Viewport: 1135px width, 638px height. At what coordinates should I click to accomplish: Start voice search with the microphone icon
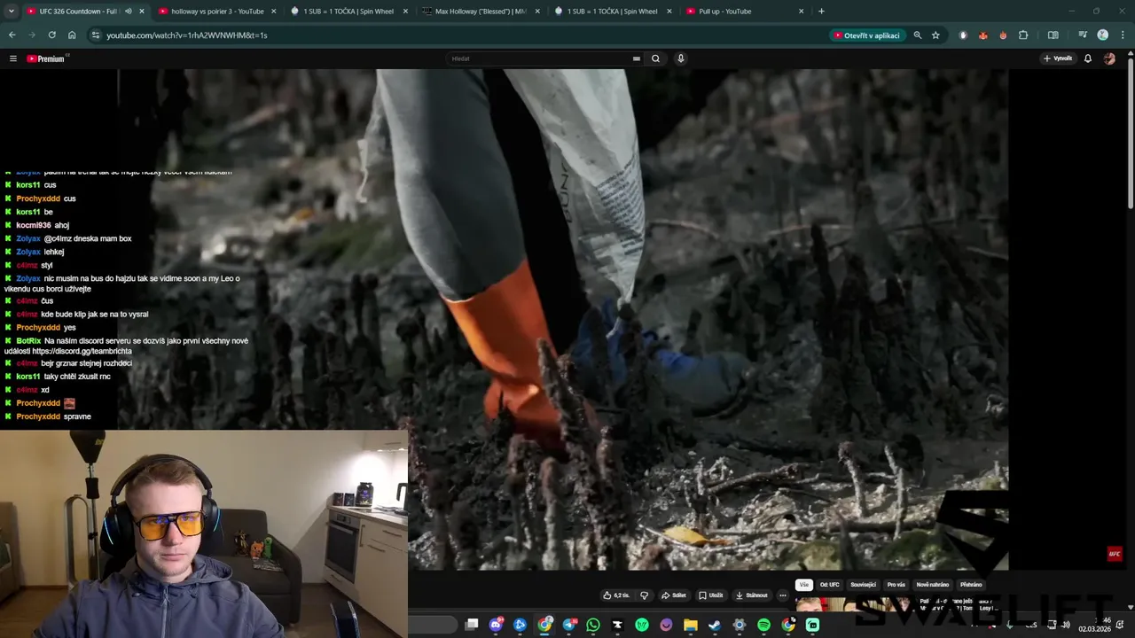[x=680, y=58]
